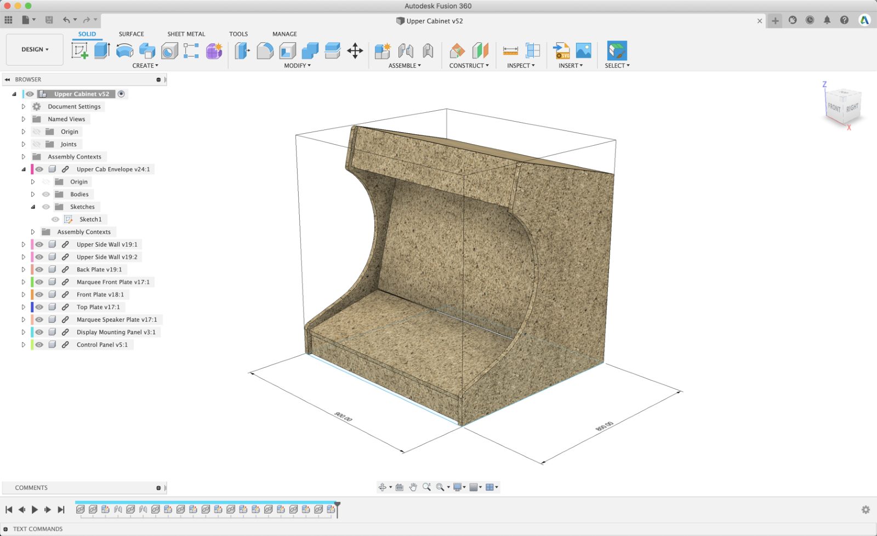The width and height of the screenshot is (877, 536).
Task: Click the pink color bar beside Upper Cab Envelope
Action: tap(32, 169)
